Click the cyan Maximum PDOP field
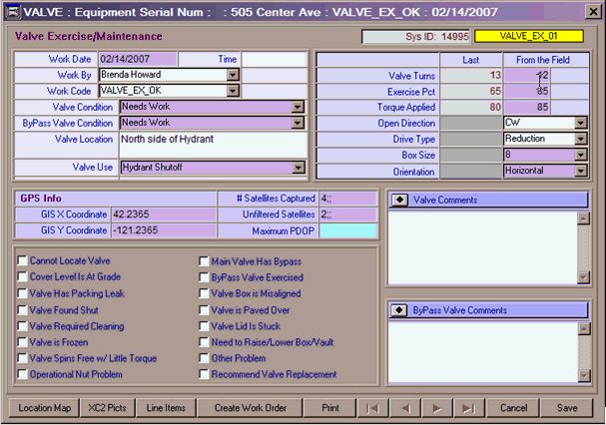 point(347,230)
